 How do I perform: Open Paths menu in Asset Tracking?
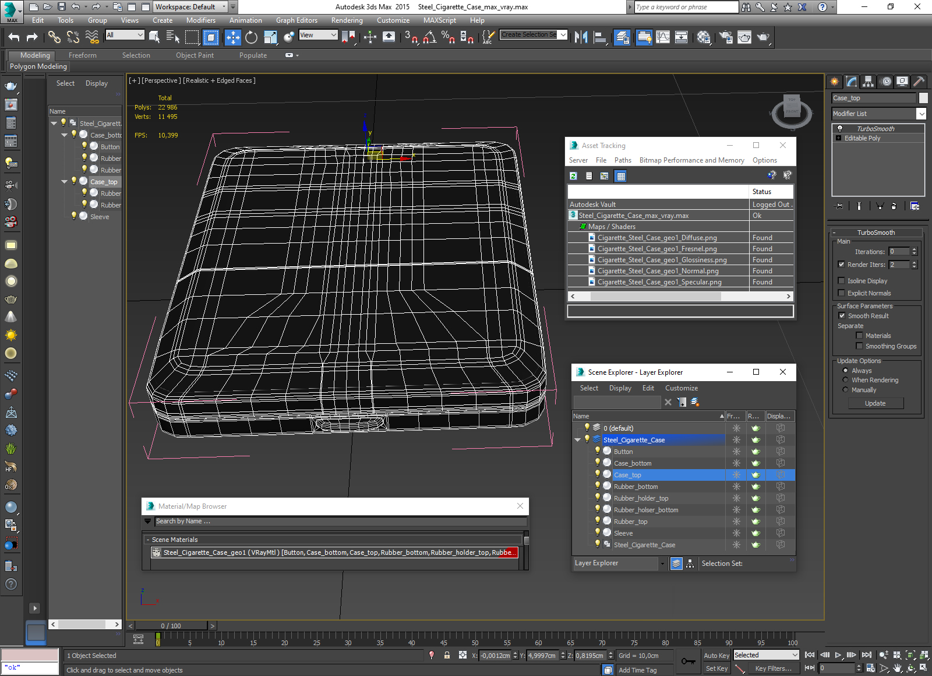tap(623, 160)
